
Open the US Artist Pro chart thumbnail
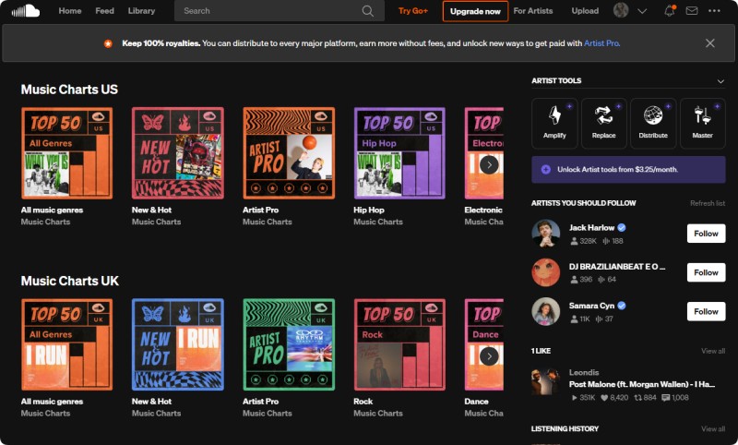click(289, 153)
